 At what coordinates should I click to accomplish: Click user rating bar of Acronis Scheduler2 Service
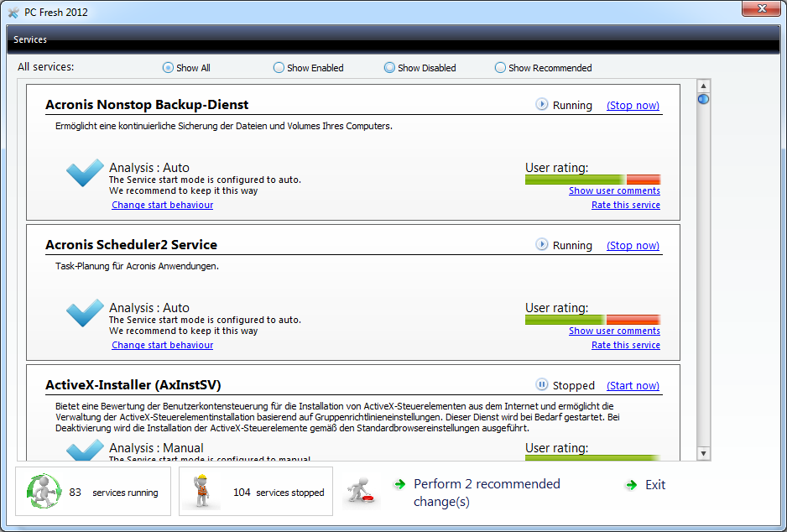pos(592,320)
